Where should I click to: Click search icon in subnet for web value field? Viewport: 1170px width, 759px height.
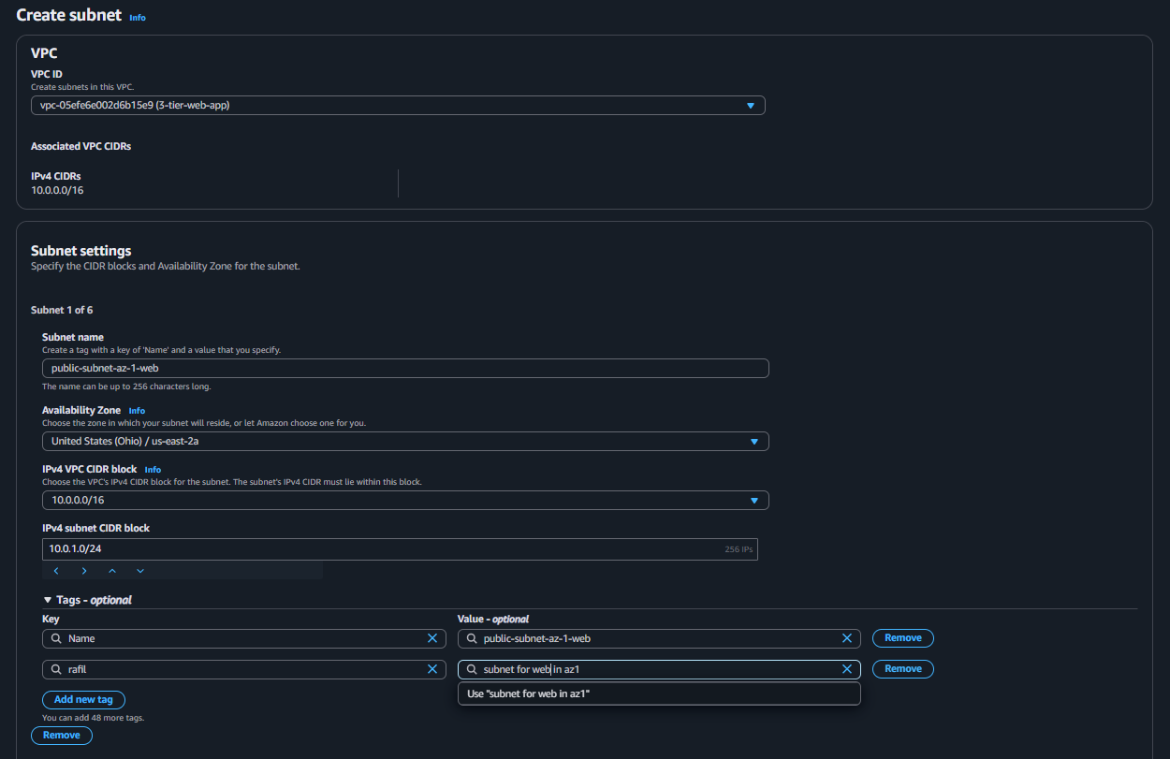(473, 669)
